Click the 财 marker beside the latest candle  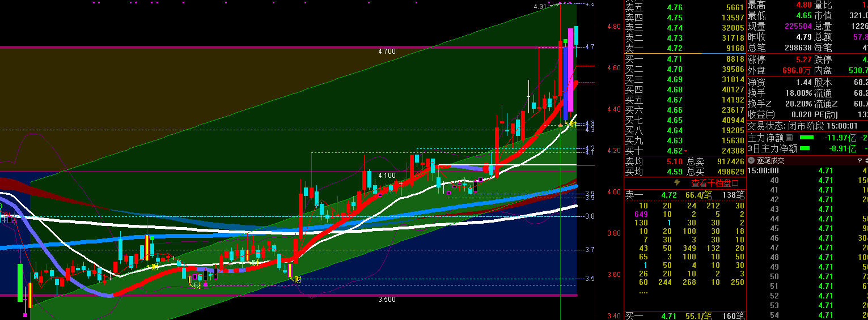(x=573, y=124)
